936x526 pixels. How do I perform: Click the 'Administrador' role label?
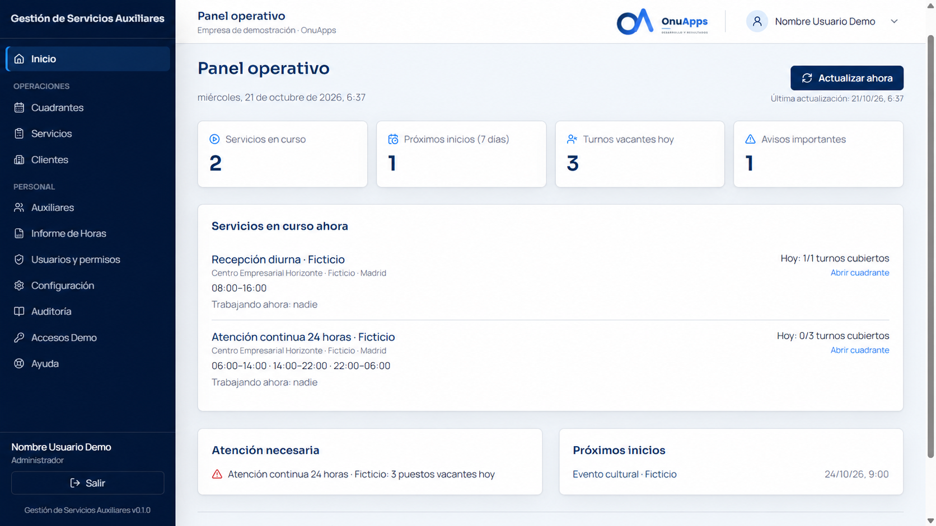click(x=38, y=460)
